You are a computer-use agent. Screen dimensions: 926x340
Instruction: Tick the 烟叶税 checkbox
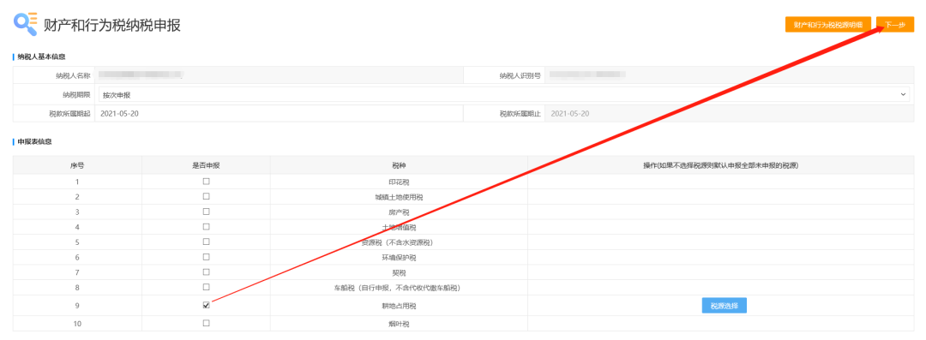click(x=206, y=323)
